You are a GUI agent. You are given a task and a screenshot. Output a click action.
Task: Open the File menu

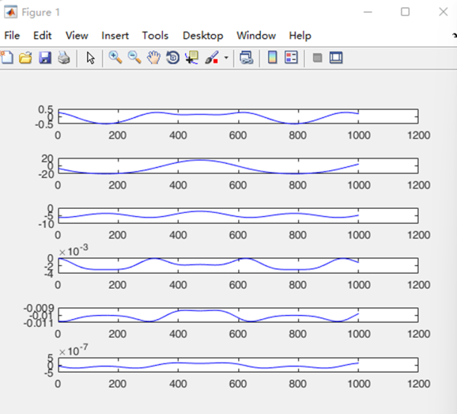pyautogui.click(x=12, y=36)
